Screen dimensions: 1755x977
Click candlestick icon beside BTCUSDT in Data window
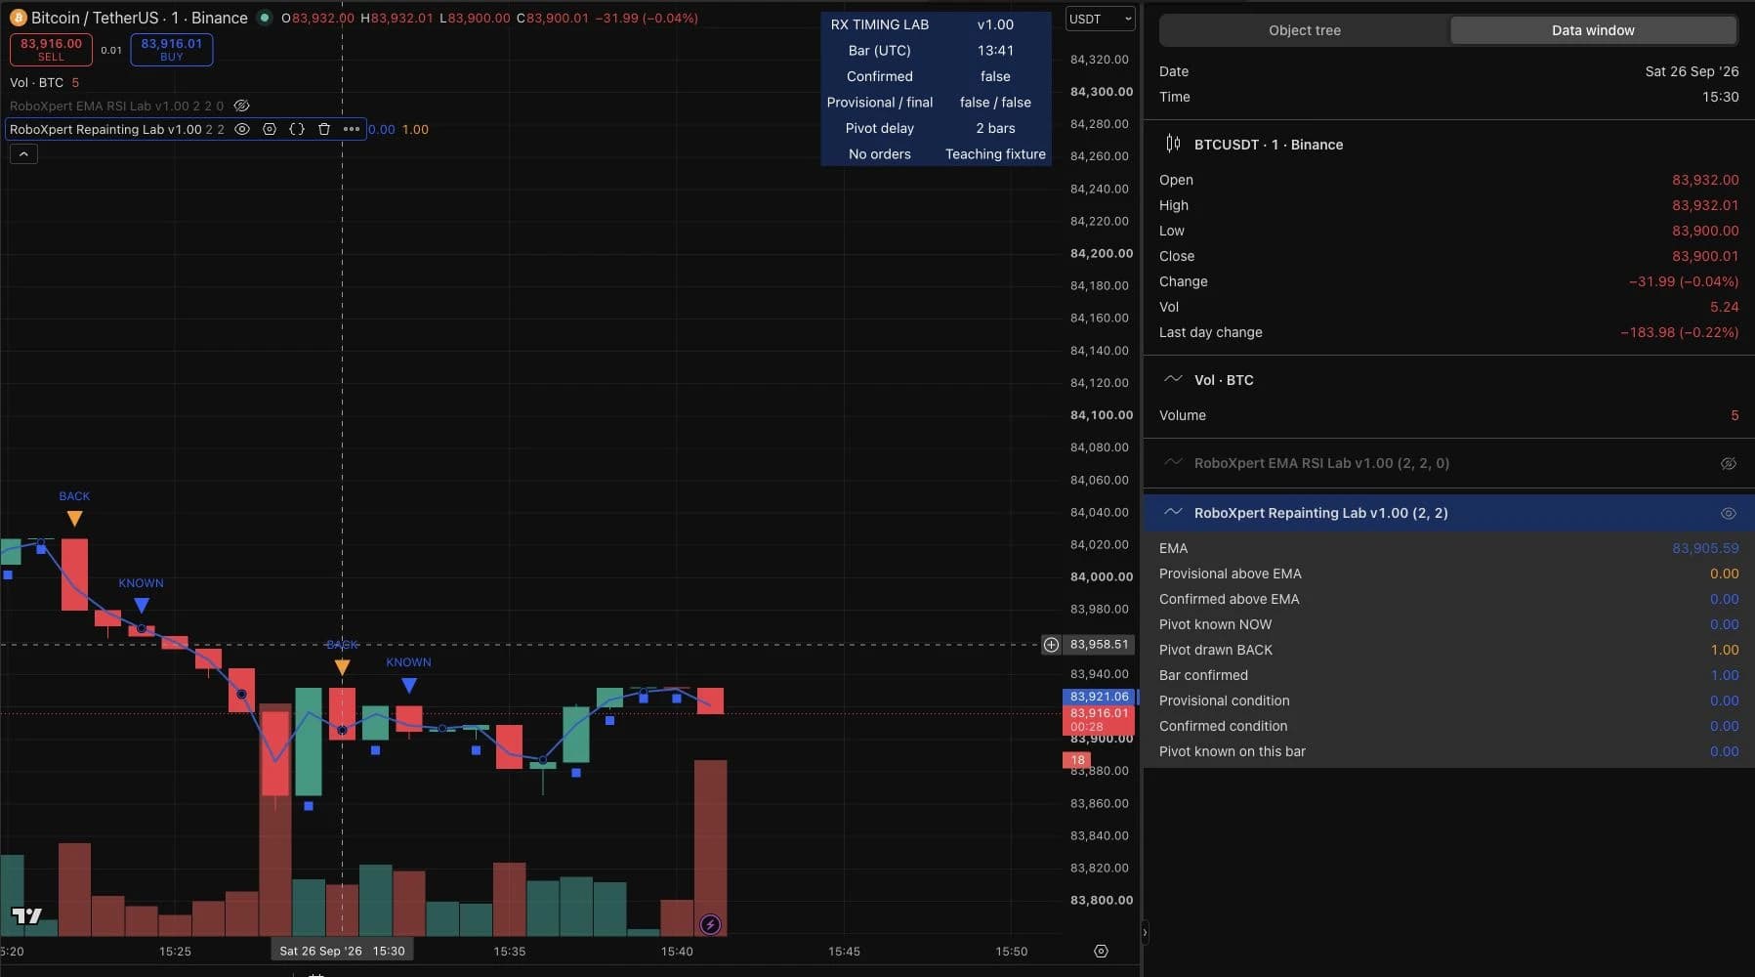pos(1173,144)
